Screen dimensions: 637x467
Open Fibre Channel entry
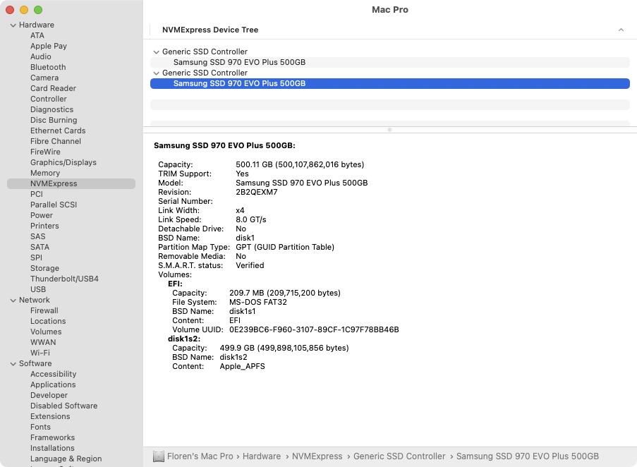tap(56, 141)
